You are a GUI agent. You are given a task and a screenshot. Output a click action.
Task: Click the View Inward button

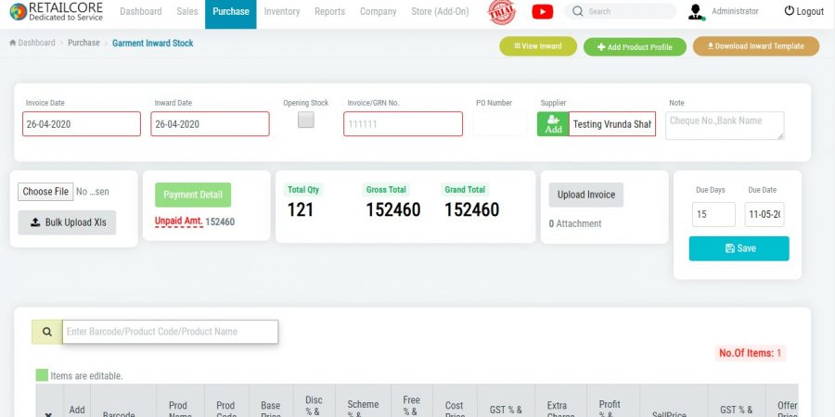tap(538, 46)
